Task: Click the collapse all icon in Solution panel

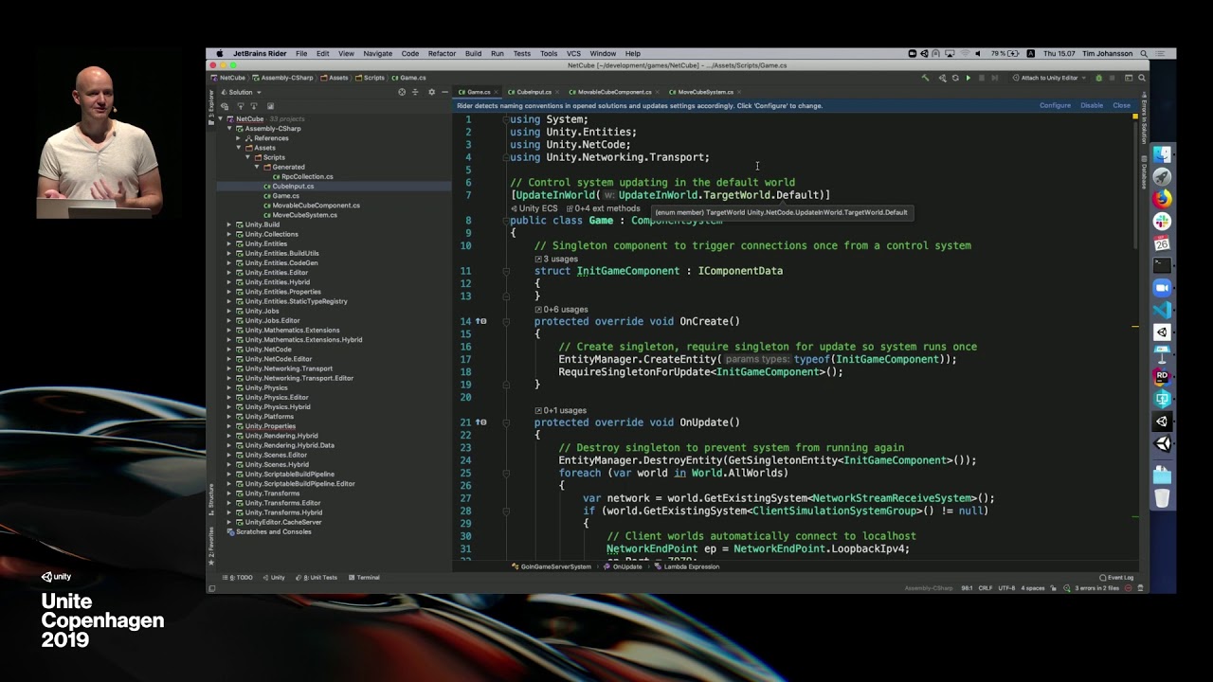Action: (416, 92)
